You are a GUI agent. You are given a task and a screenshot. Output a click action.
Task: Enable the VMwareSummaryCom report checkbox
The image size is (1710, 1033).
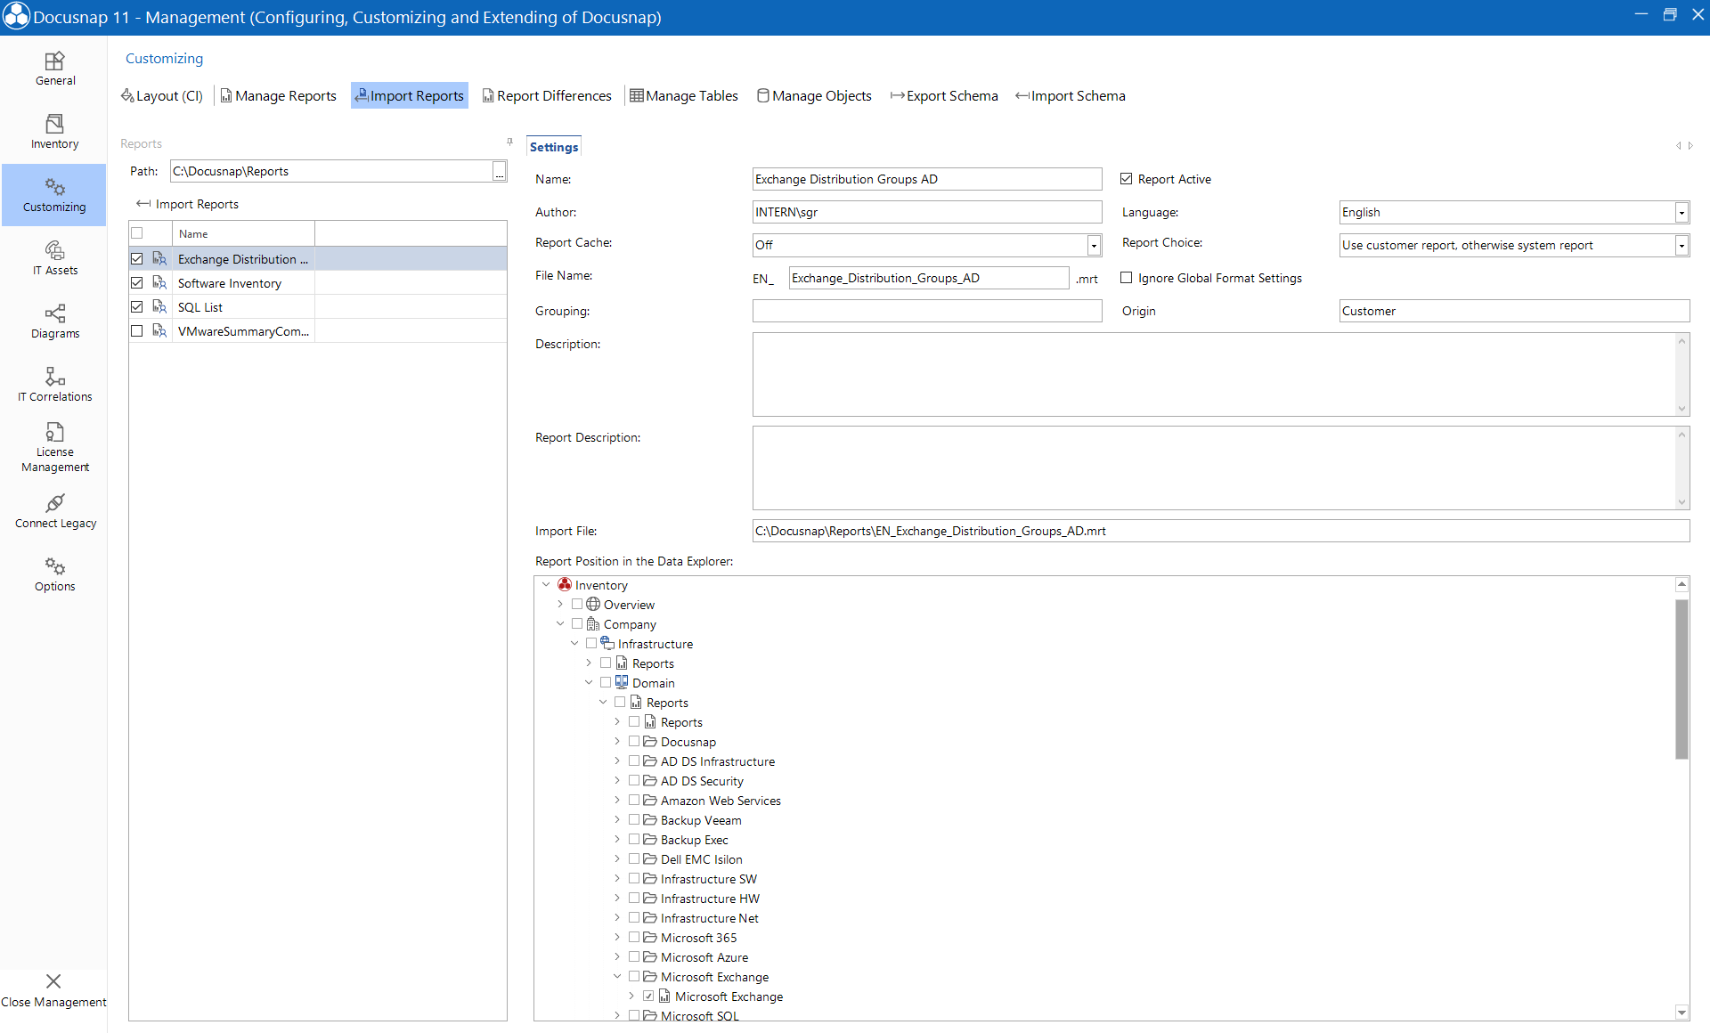click(x=137, y=330)
